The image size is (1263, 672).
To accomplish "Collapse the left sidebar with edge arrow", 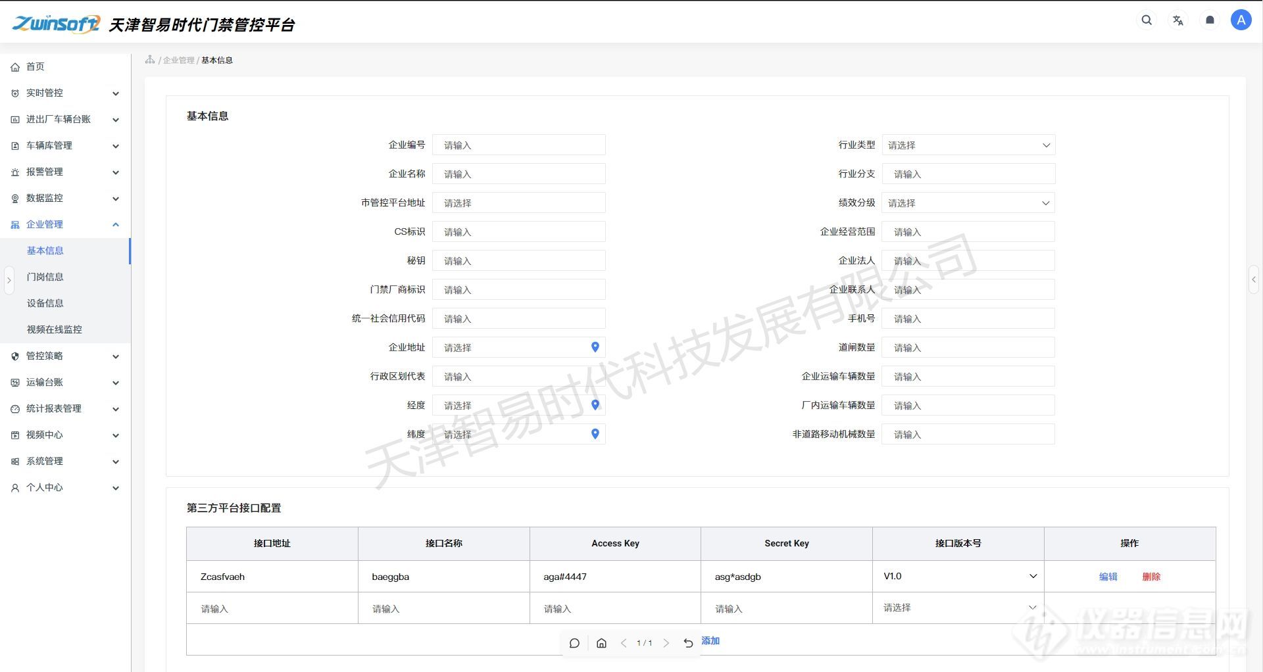I will click(x=9, y=280).
